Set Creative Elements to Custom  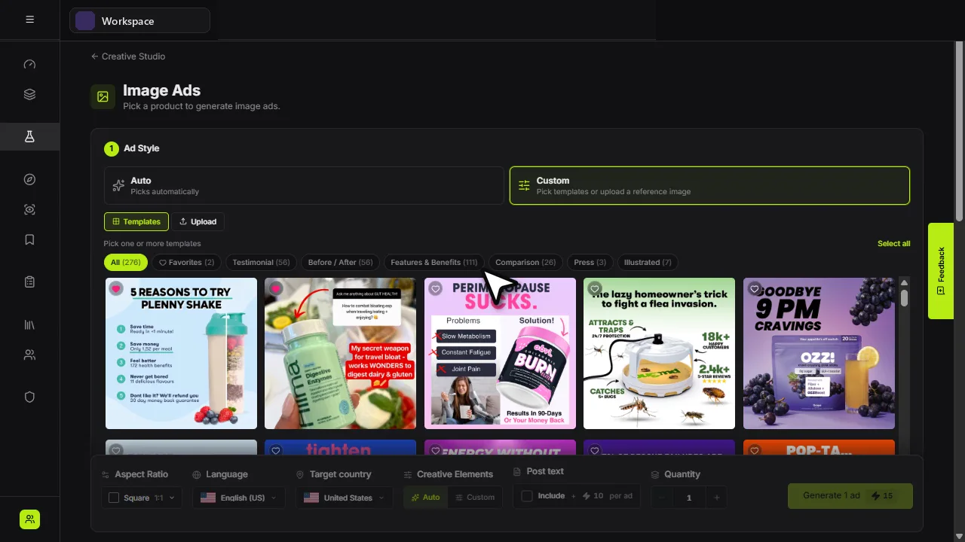pyautogui.click(x=474, y=497)
